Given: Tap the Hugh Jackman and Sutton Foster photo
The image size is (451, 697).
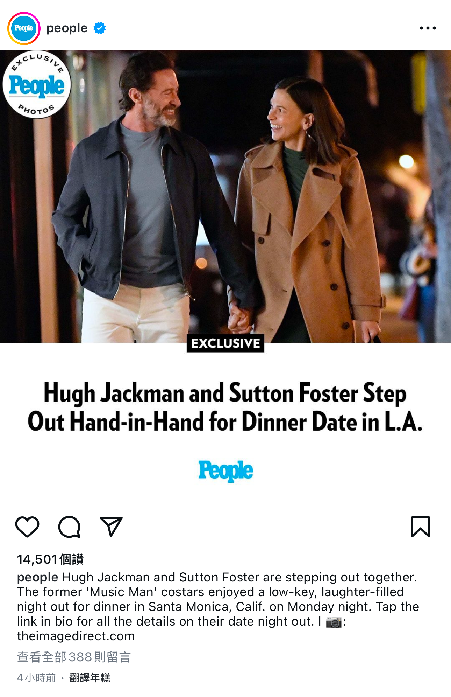Looking at the screenshot, I should point(225,196).
